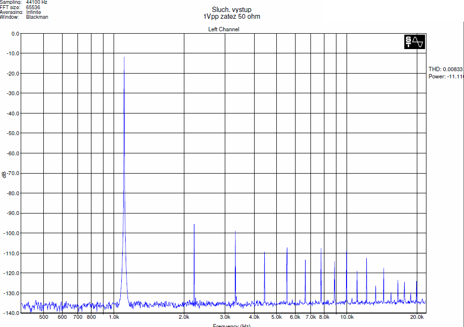Viewport: 464px width, 327px height.
Task: Click the 4.0k frequency label
Action: point(254,317)
